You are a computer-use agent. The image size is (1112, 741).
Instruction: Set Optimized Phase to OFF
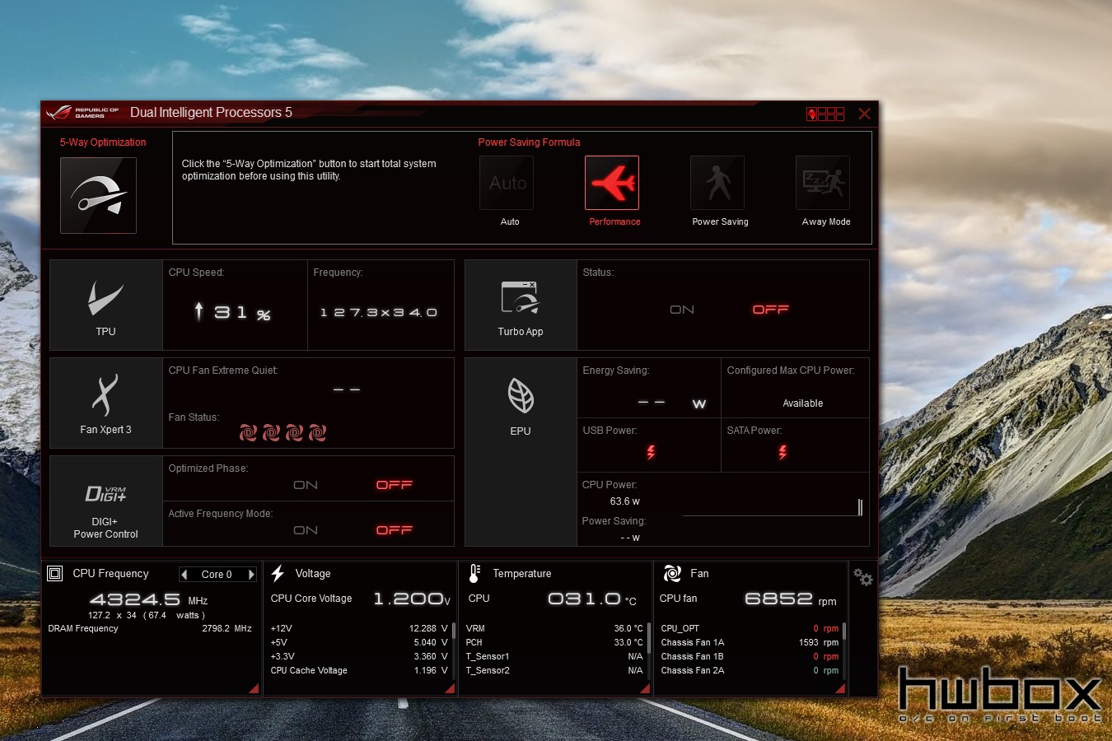click(395, 485)
